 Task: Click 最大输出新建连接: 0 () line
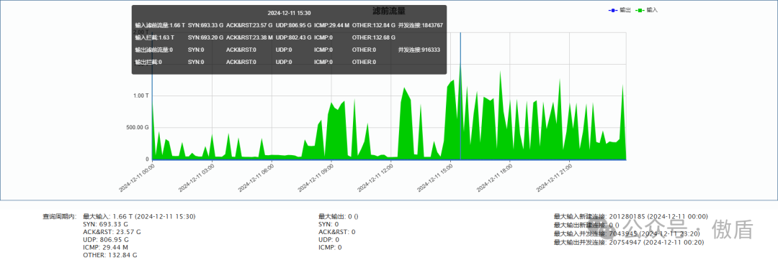tap(586, 225)
